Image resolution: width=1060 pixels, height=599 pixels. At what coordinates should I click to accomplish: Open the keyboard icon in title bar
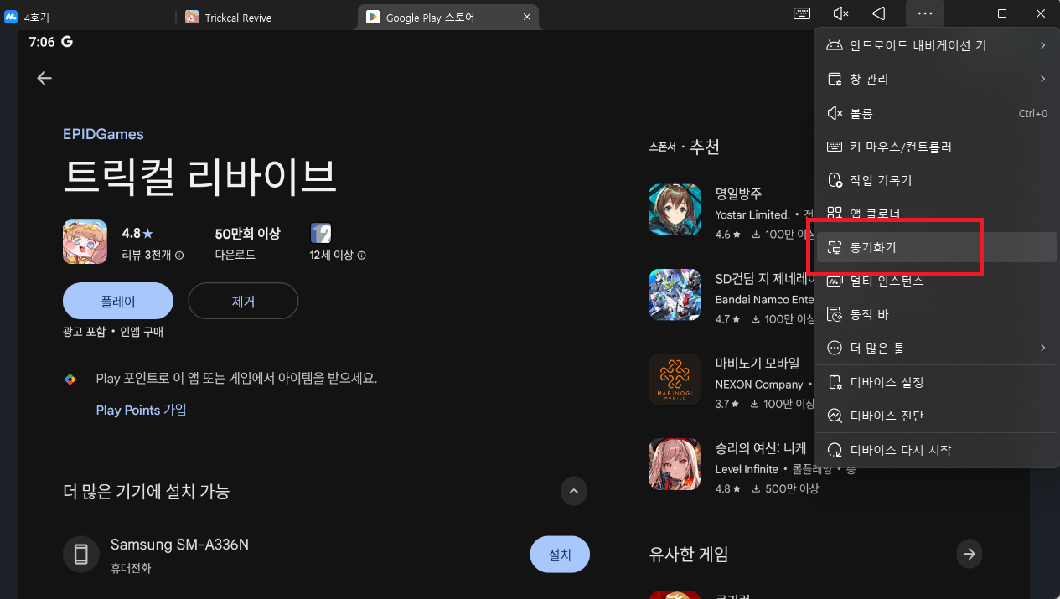802,13
